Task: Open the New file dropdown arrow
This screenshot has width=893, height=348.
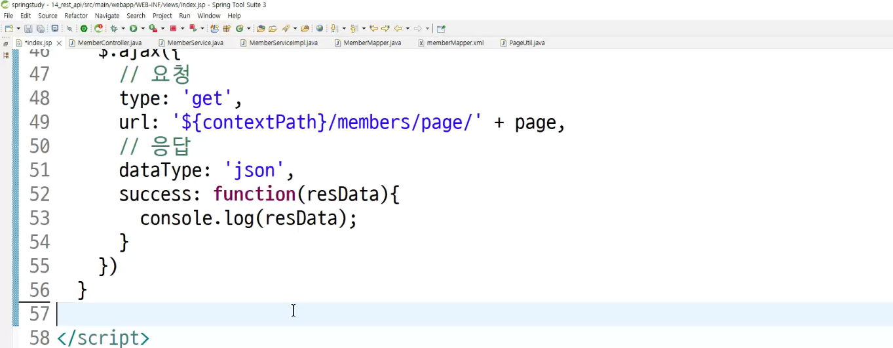Action: click(x=18, y=28)
